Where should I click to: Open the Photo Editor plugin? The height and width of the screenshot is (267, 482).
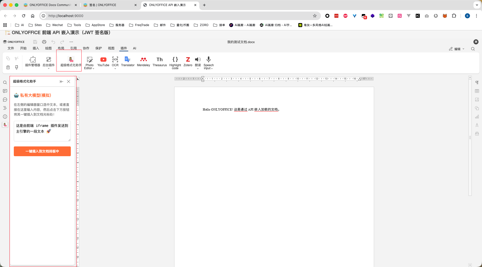pyautogui.click(x=89, y=63)
